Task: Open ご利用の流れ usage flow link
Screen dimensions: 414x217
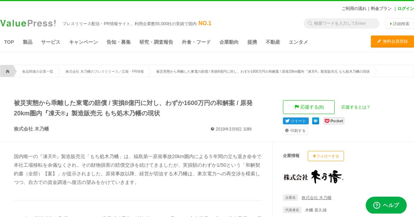Action: pyautogui.click(x=354, y=9)
